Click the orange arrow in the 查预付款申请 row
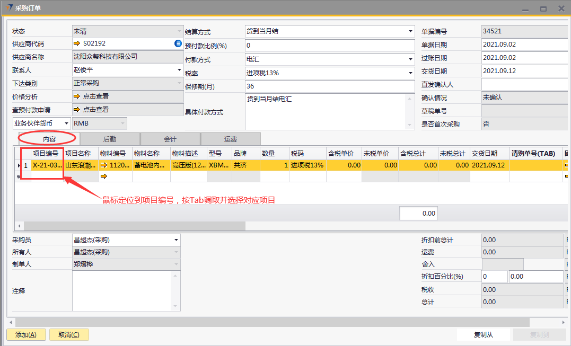 tap(77, 110)
